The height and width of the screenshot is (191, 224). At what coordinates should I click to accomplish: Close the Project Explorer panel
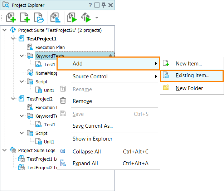point(111,5)
